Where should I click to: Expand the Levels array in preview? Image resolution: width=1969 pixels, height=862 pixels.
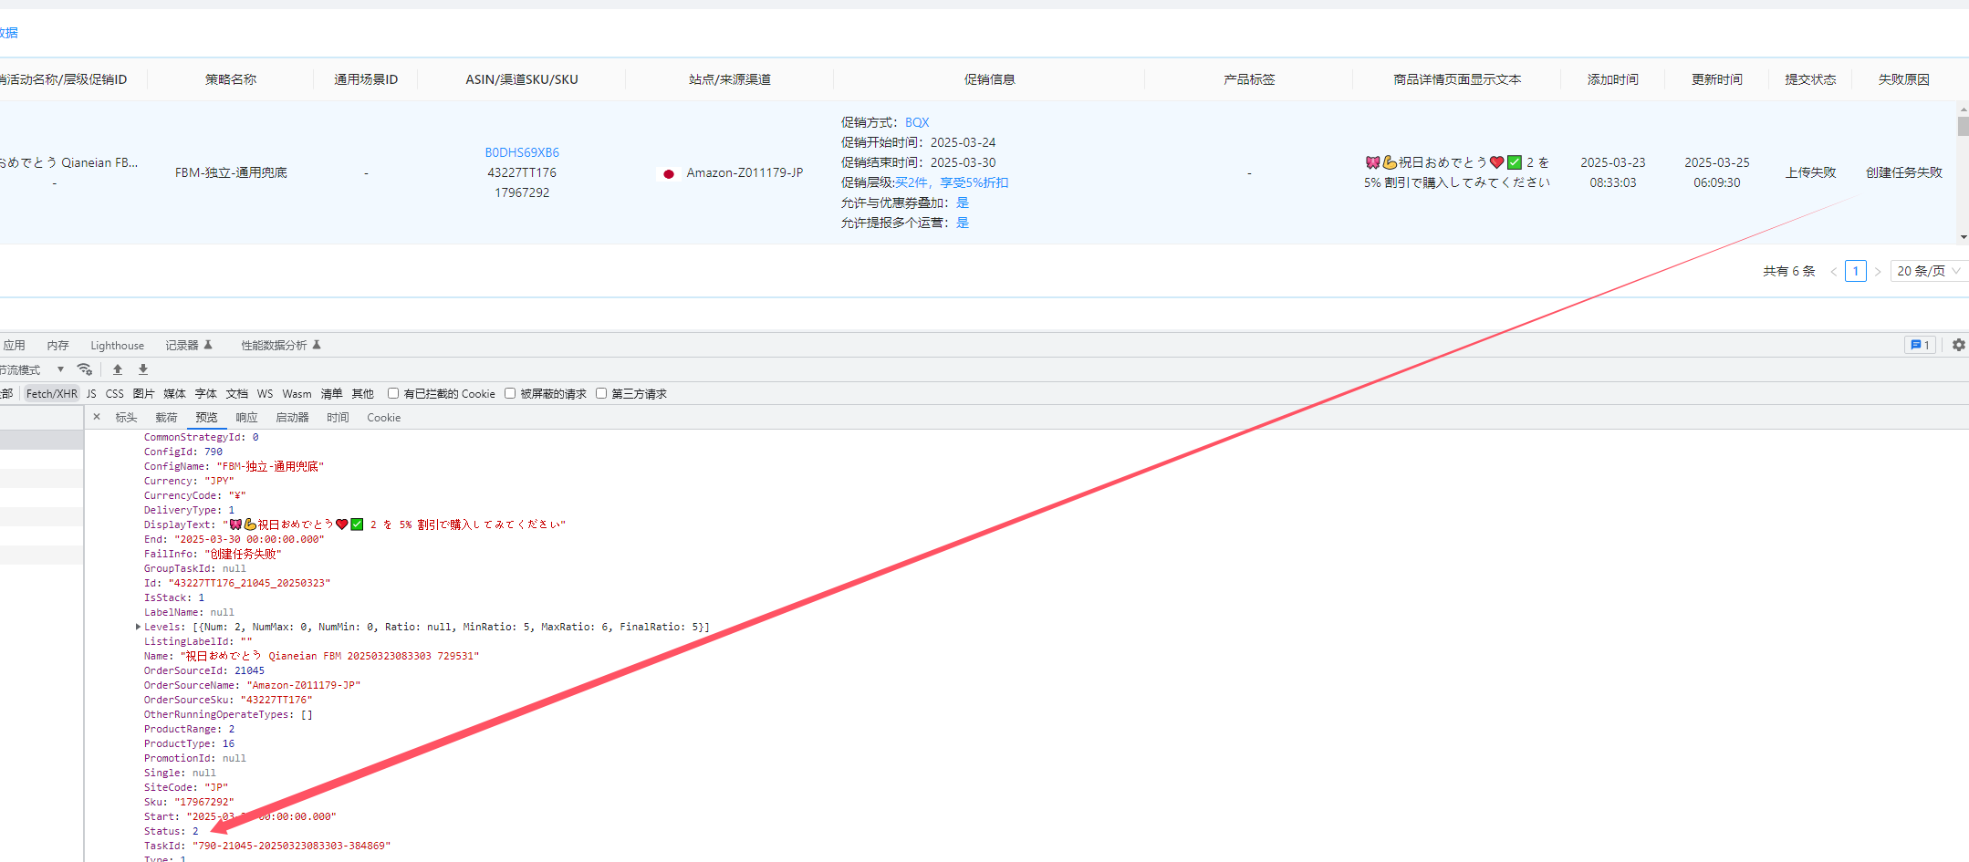click(138, 627)
